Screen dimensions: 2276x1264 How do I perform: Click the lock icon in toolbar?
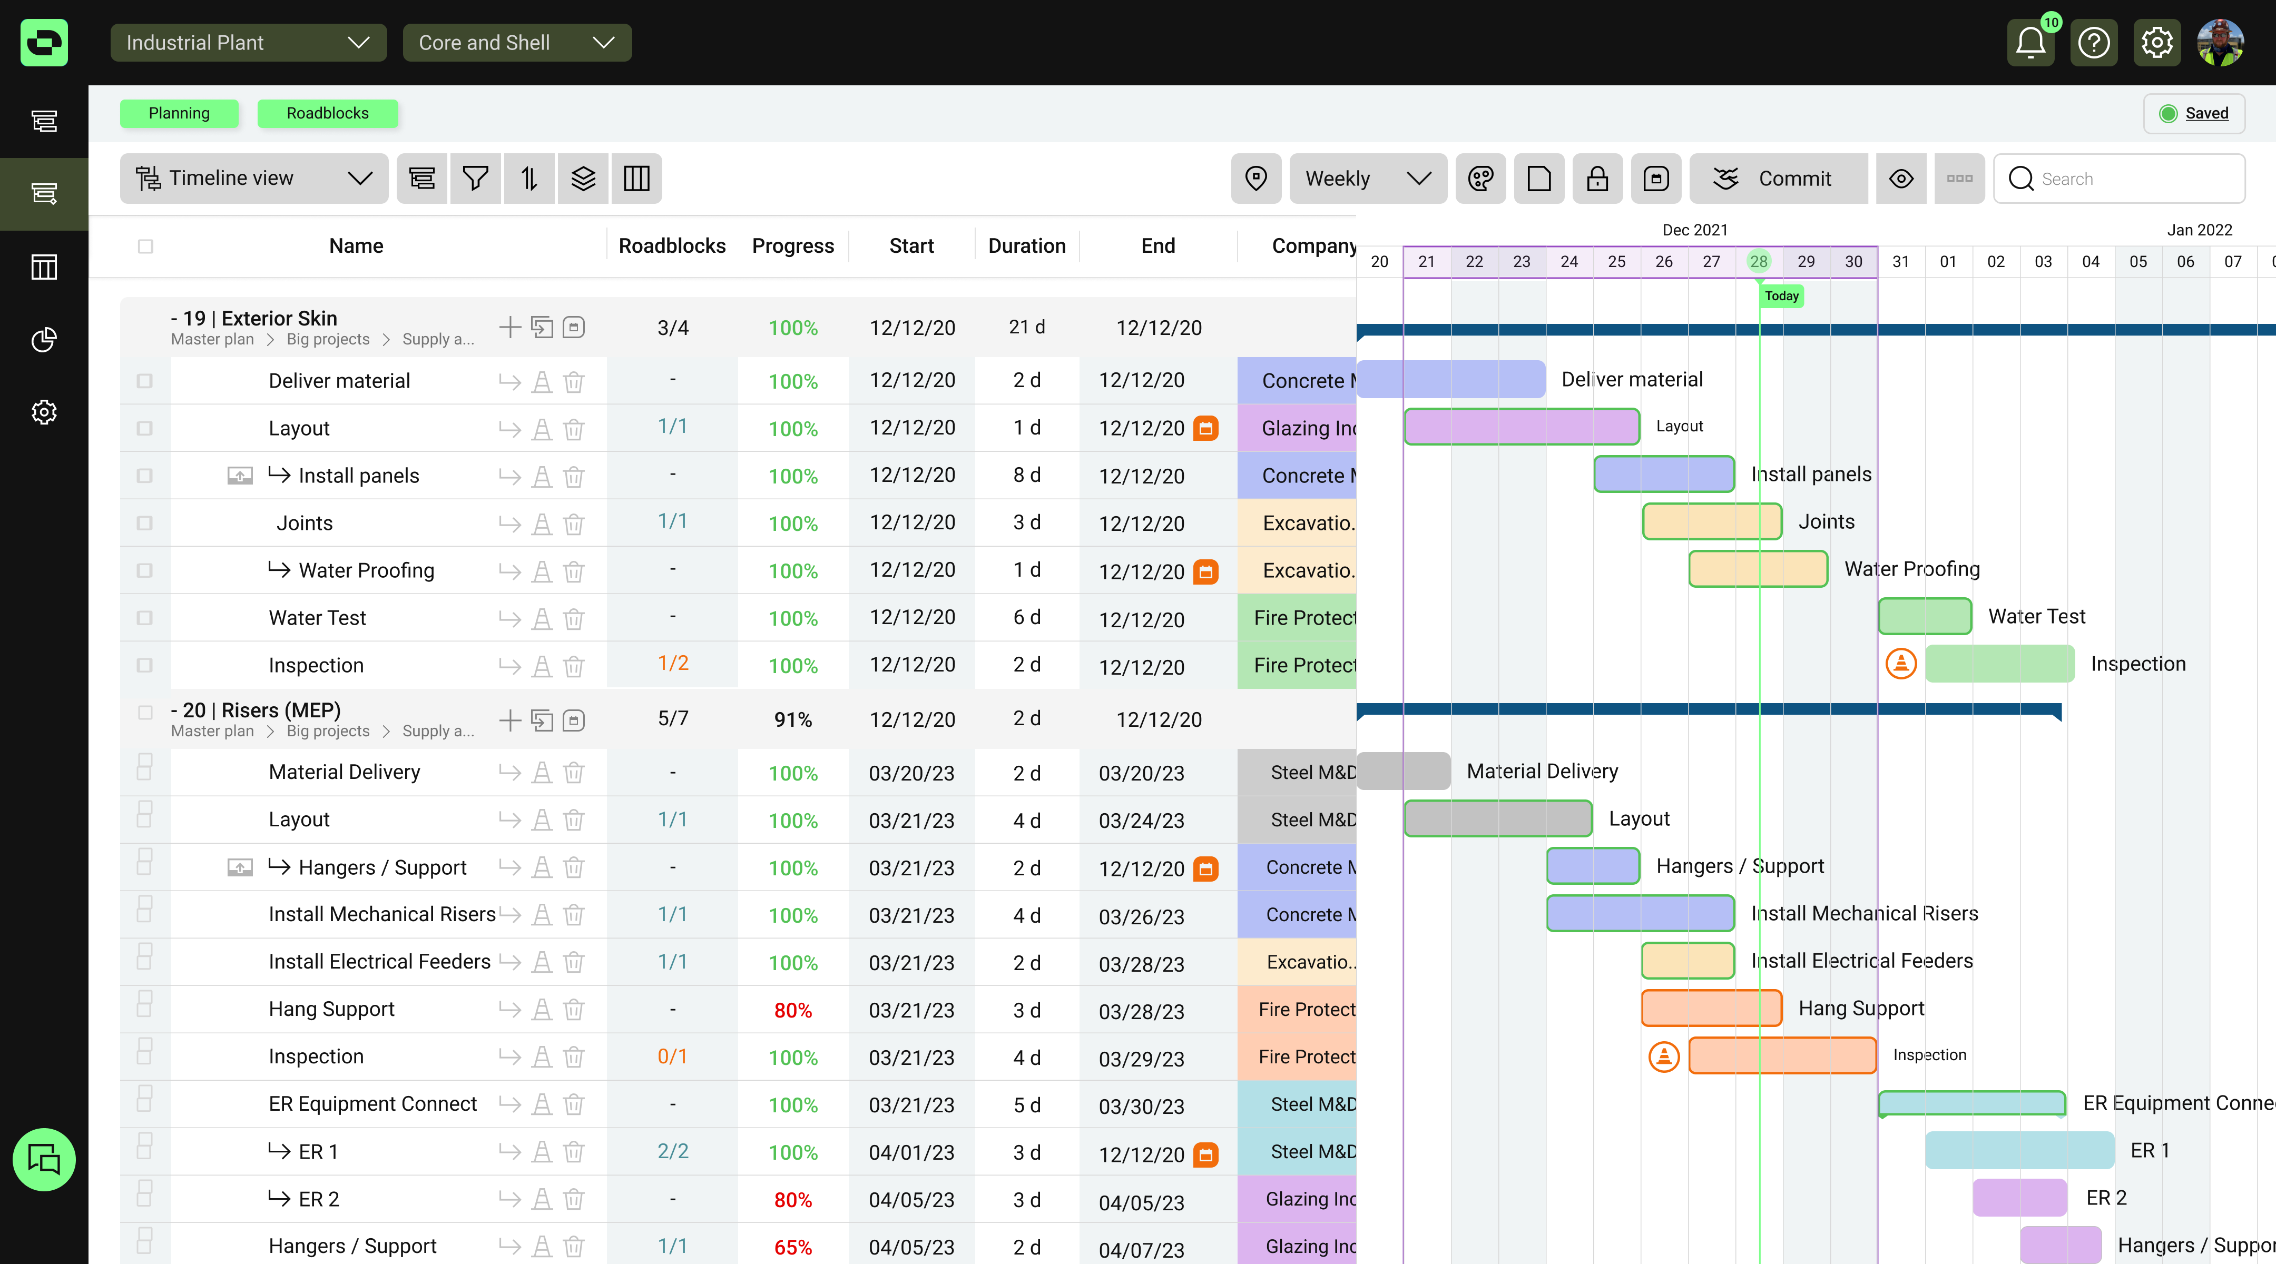[1596, 179]
